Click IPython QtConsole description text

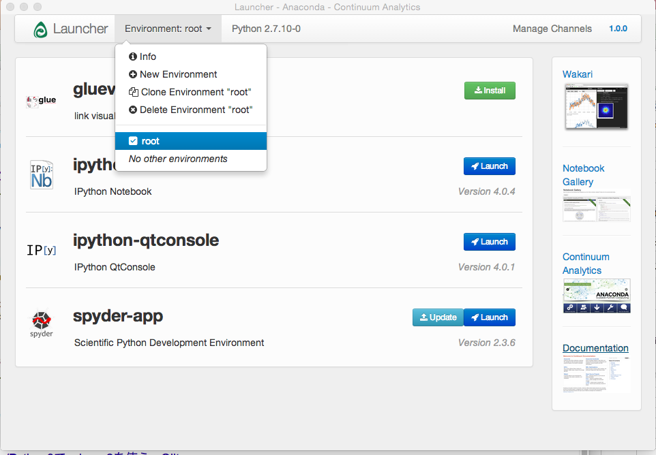click(x=115, y=268)
